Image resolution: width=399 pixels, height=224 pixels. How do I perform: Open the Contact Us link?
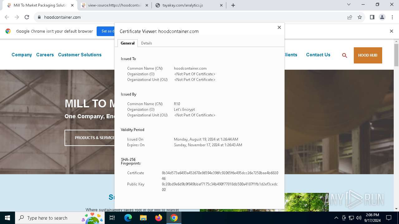(318, 55)
